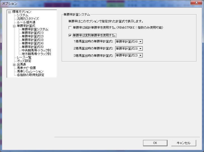Select オッズ設定 in the tree
204x152 pixels.
(x=24, y=61)
